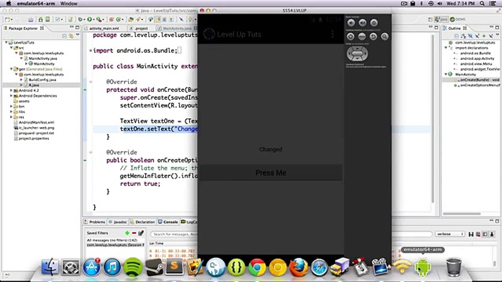Open the overflow menu in Level Up Tuts app

(x=333, y=34)
